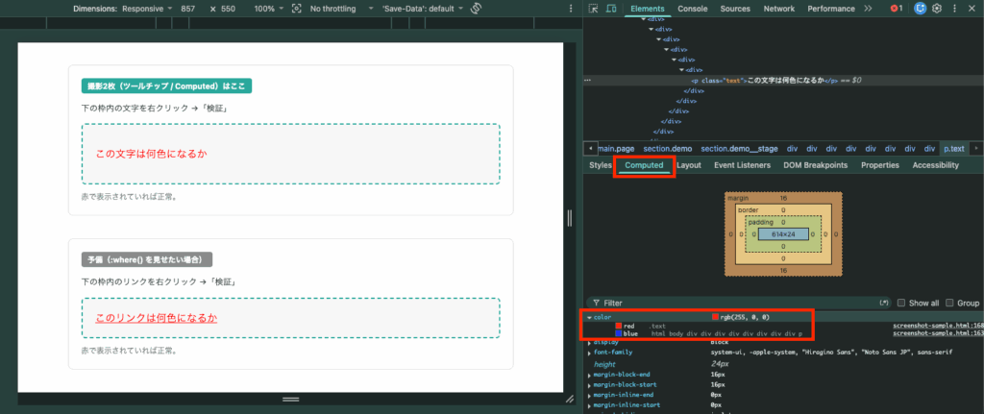The width and height of the screenshot is (984, 414).
Task: Click the rotate viewport icon
Action: [x=475, y=9]
